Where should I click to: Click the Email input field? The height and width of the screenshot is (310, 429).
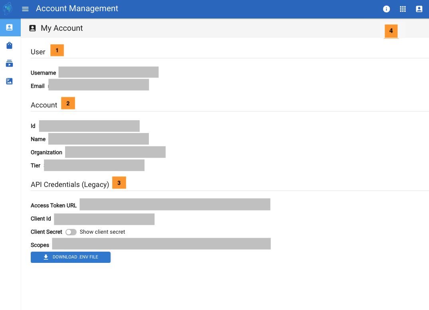pos(98,85)
